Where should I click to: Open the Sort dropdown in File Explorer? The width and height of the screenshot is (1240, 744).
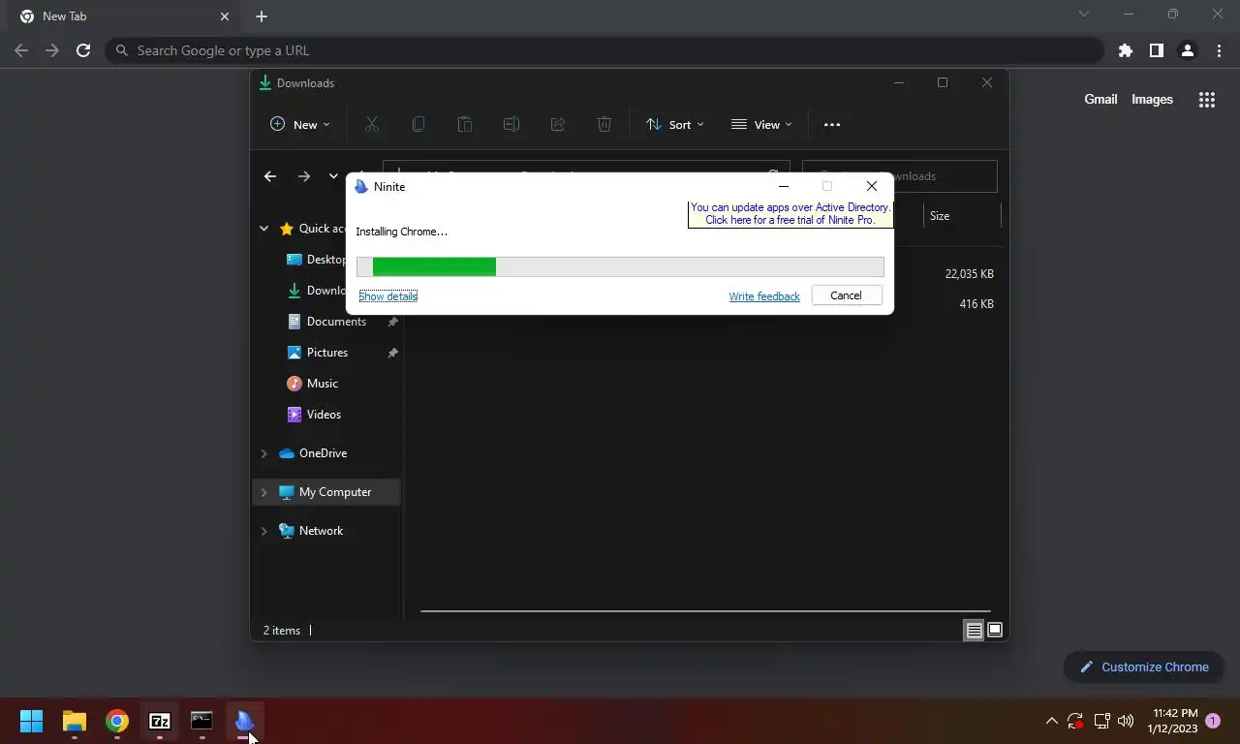[674, 124]
